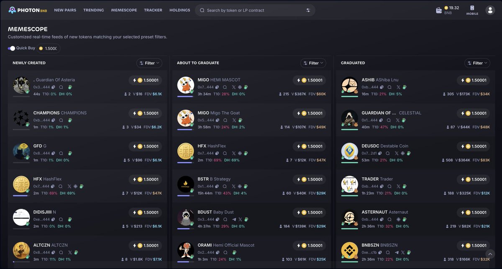Viewport: 502px width, 269px height.
Task: Click the progress bar under BSTR B Strategy avatar
Action: point(185,195)
